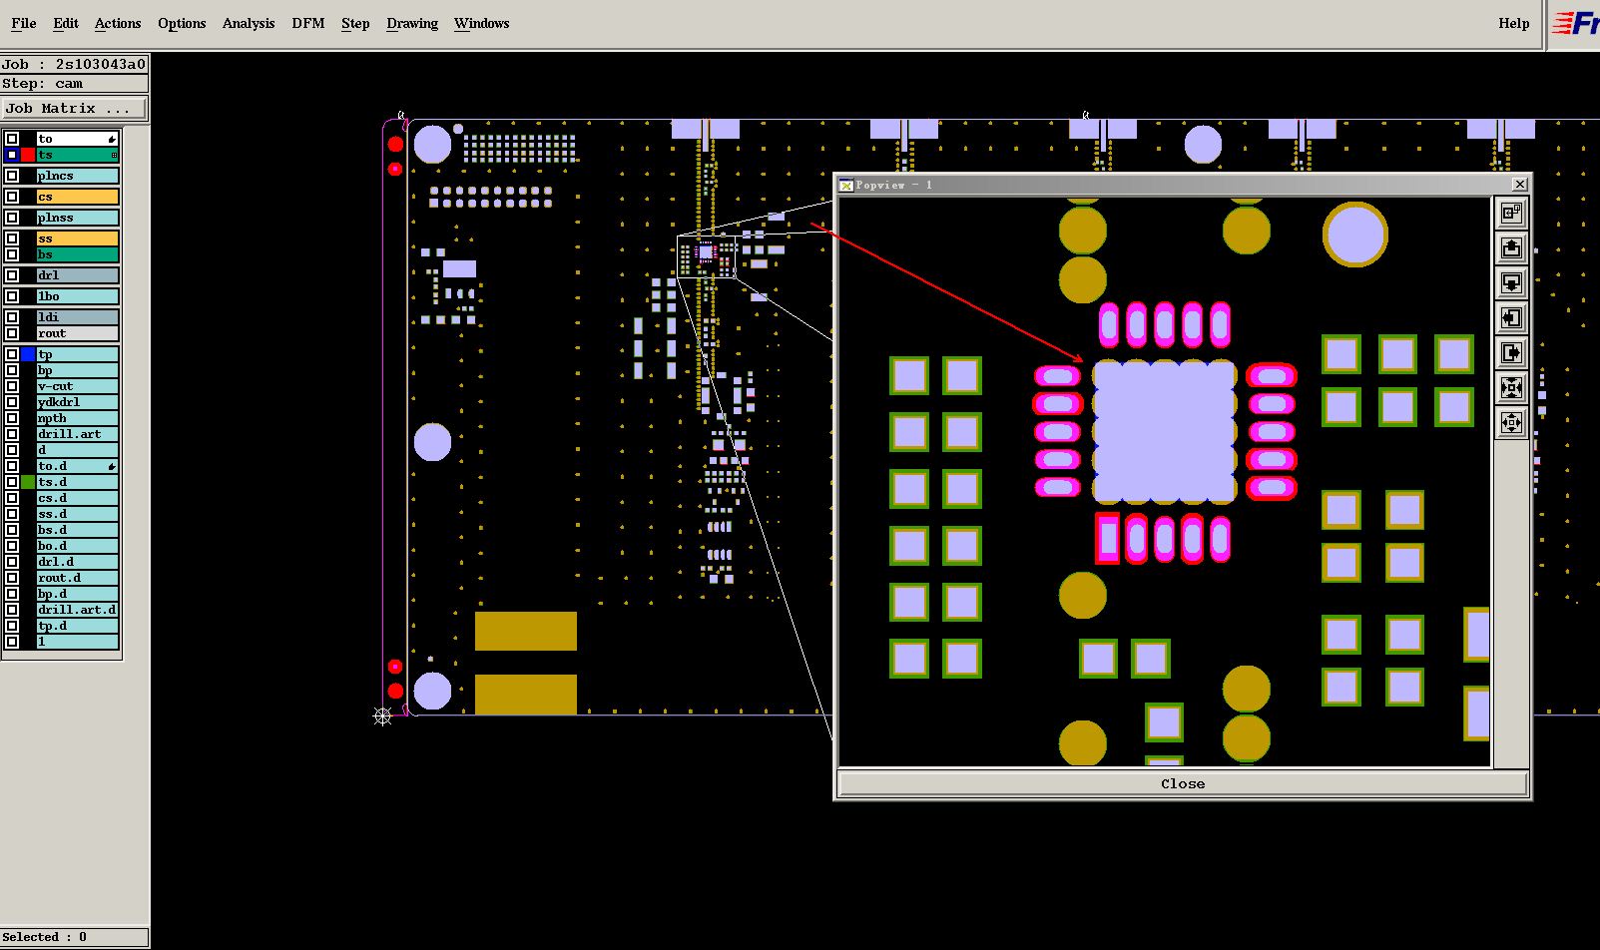
Task: Select the 'npth' layer name
Action: click(78, 418)
